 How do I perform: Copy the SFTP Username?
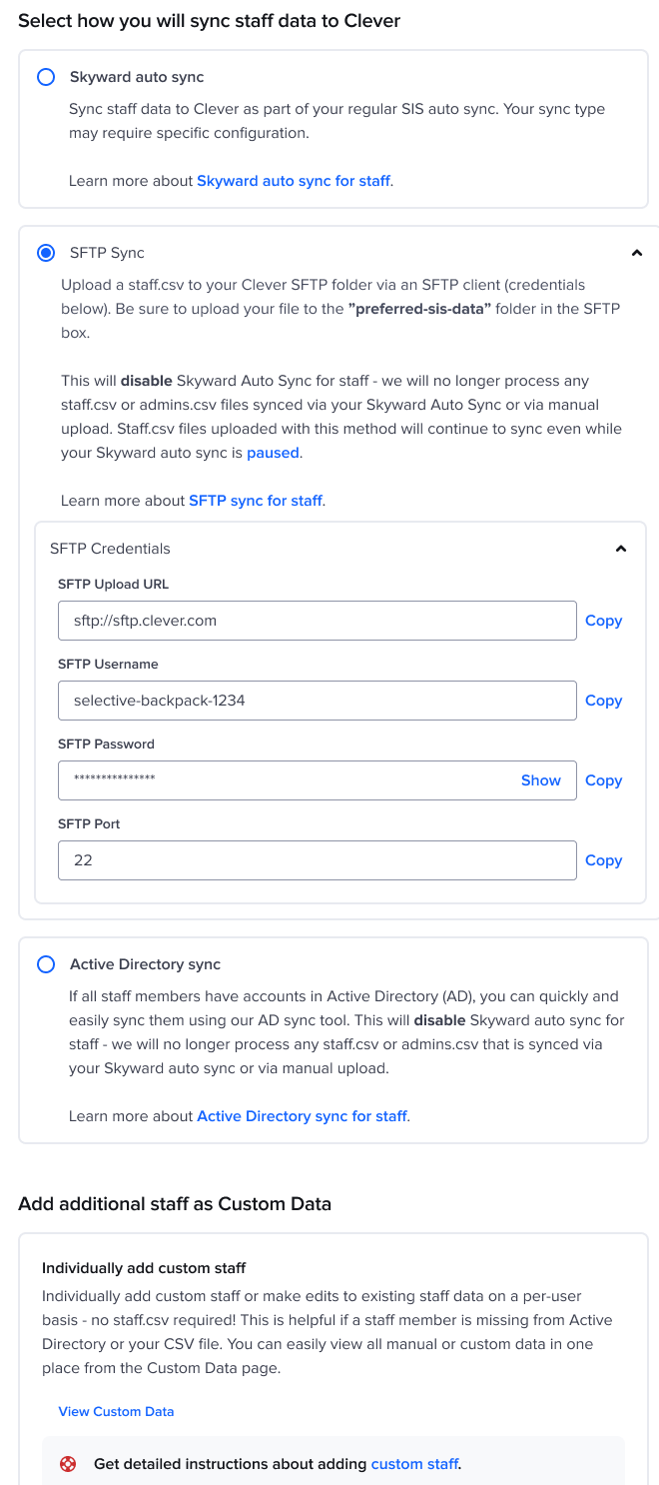point(603,701)
